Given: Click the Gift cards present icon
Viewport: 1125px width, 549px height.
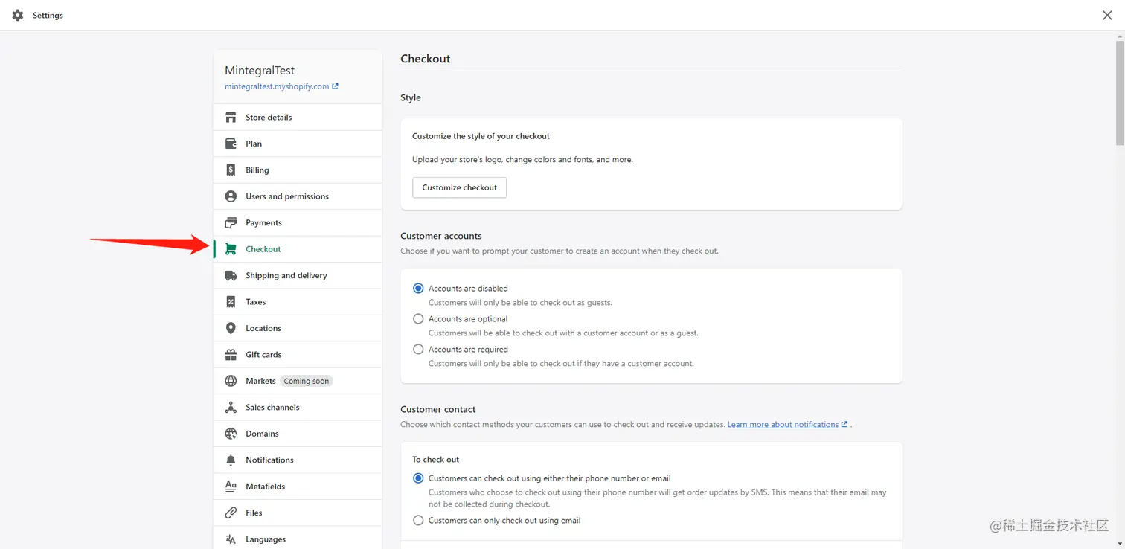Looking at the screenshot, I should click(x=231, y=355).
